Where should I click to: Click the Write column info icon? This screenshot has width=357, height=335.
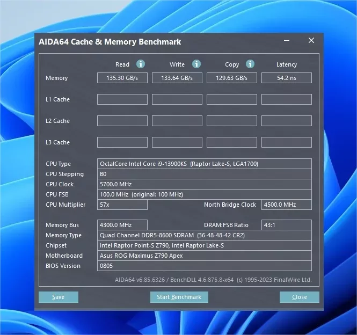tap(196, 64)
